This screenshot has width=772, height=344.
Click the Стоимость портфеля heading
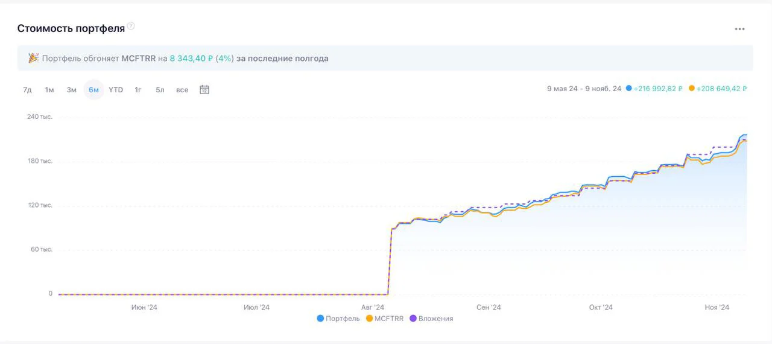(x=71, y=28)
